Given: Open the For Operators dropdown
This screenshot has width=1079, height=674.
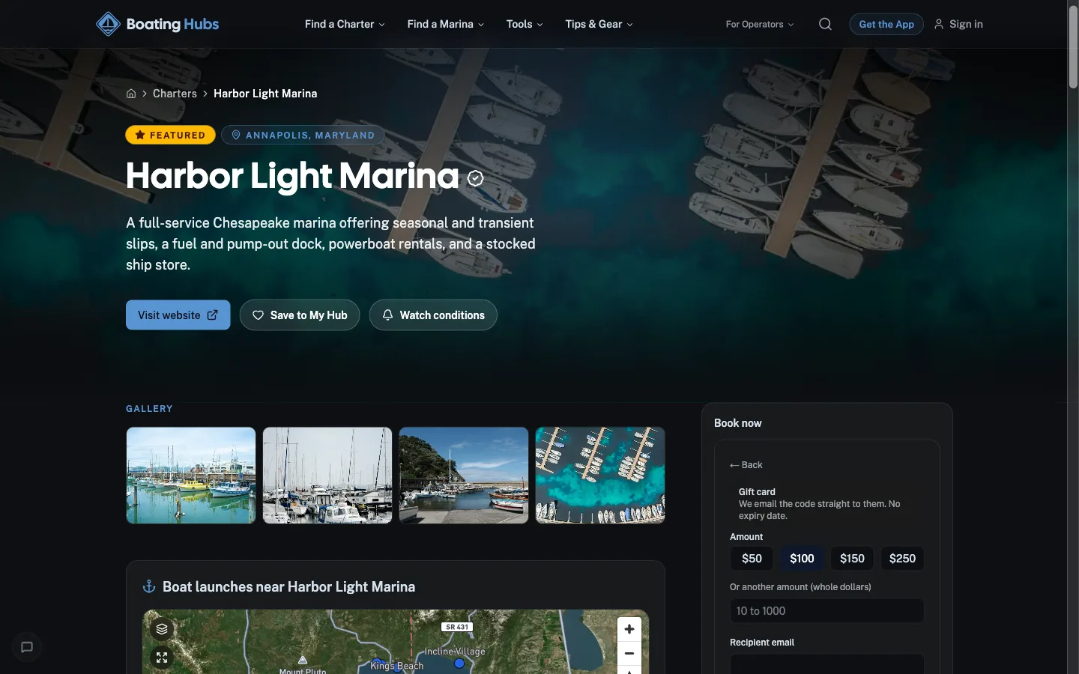Looking at the screenshot, I should [x=760, y=24].
